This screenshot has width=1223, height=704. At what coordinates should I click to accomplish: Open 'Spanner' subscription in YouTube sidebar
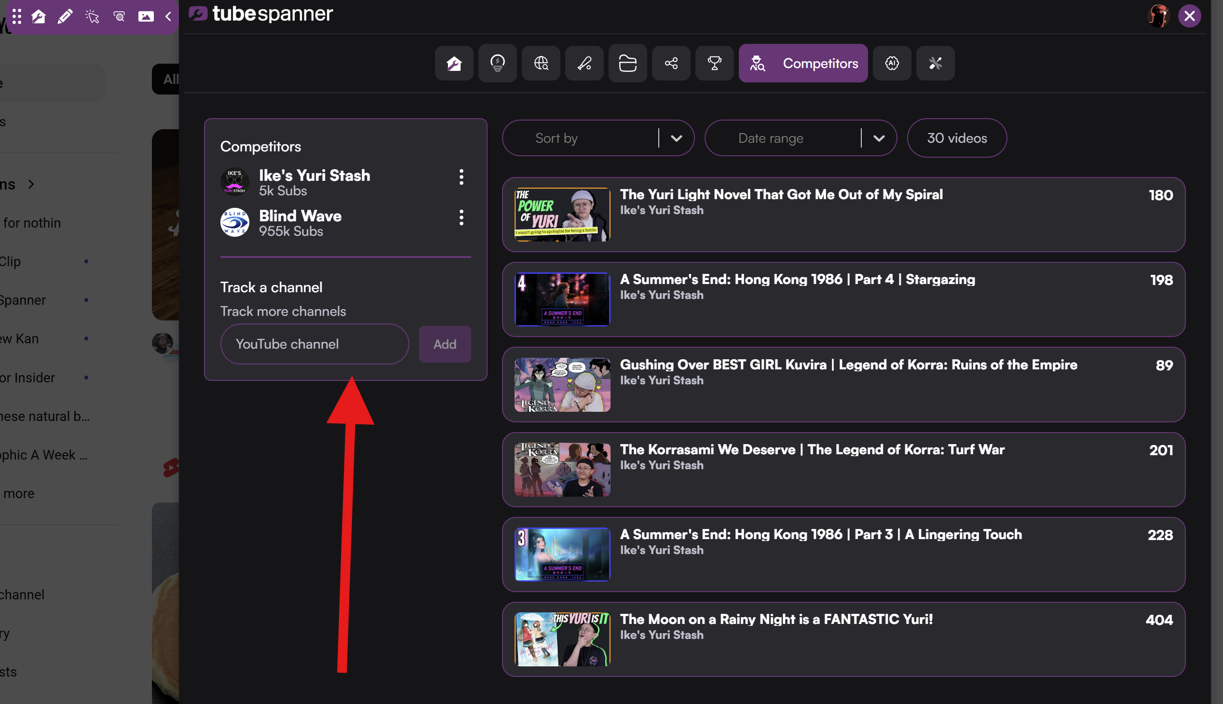pyautogui.click(x=23, y=300)
